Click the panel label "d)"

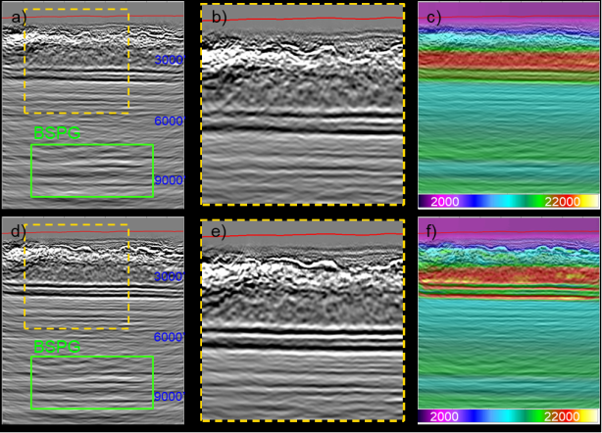18,232
